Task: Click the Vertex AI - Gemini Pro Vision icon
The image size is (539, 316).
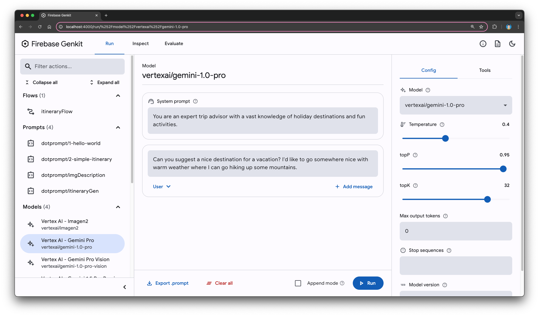Action: [x=32, y=262]
